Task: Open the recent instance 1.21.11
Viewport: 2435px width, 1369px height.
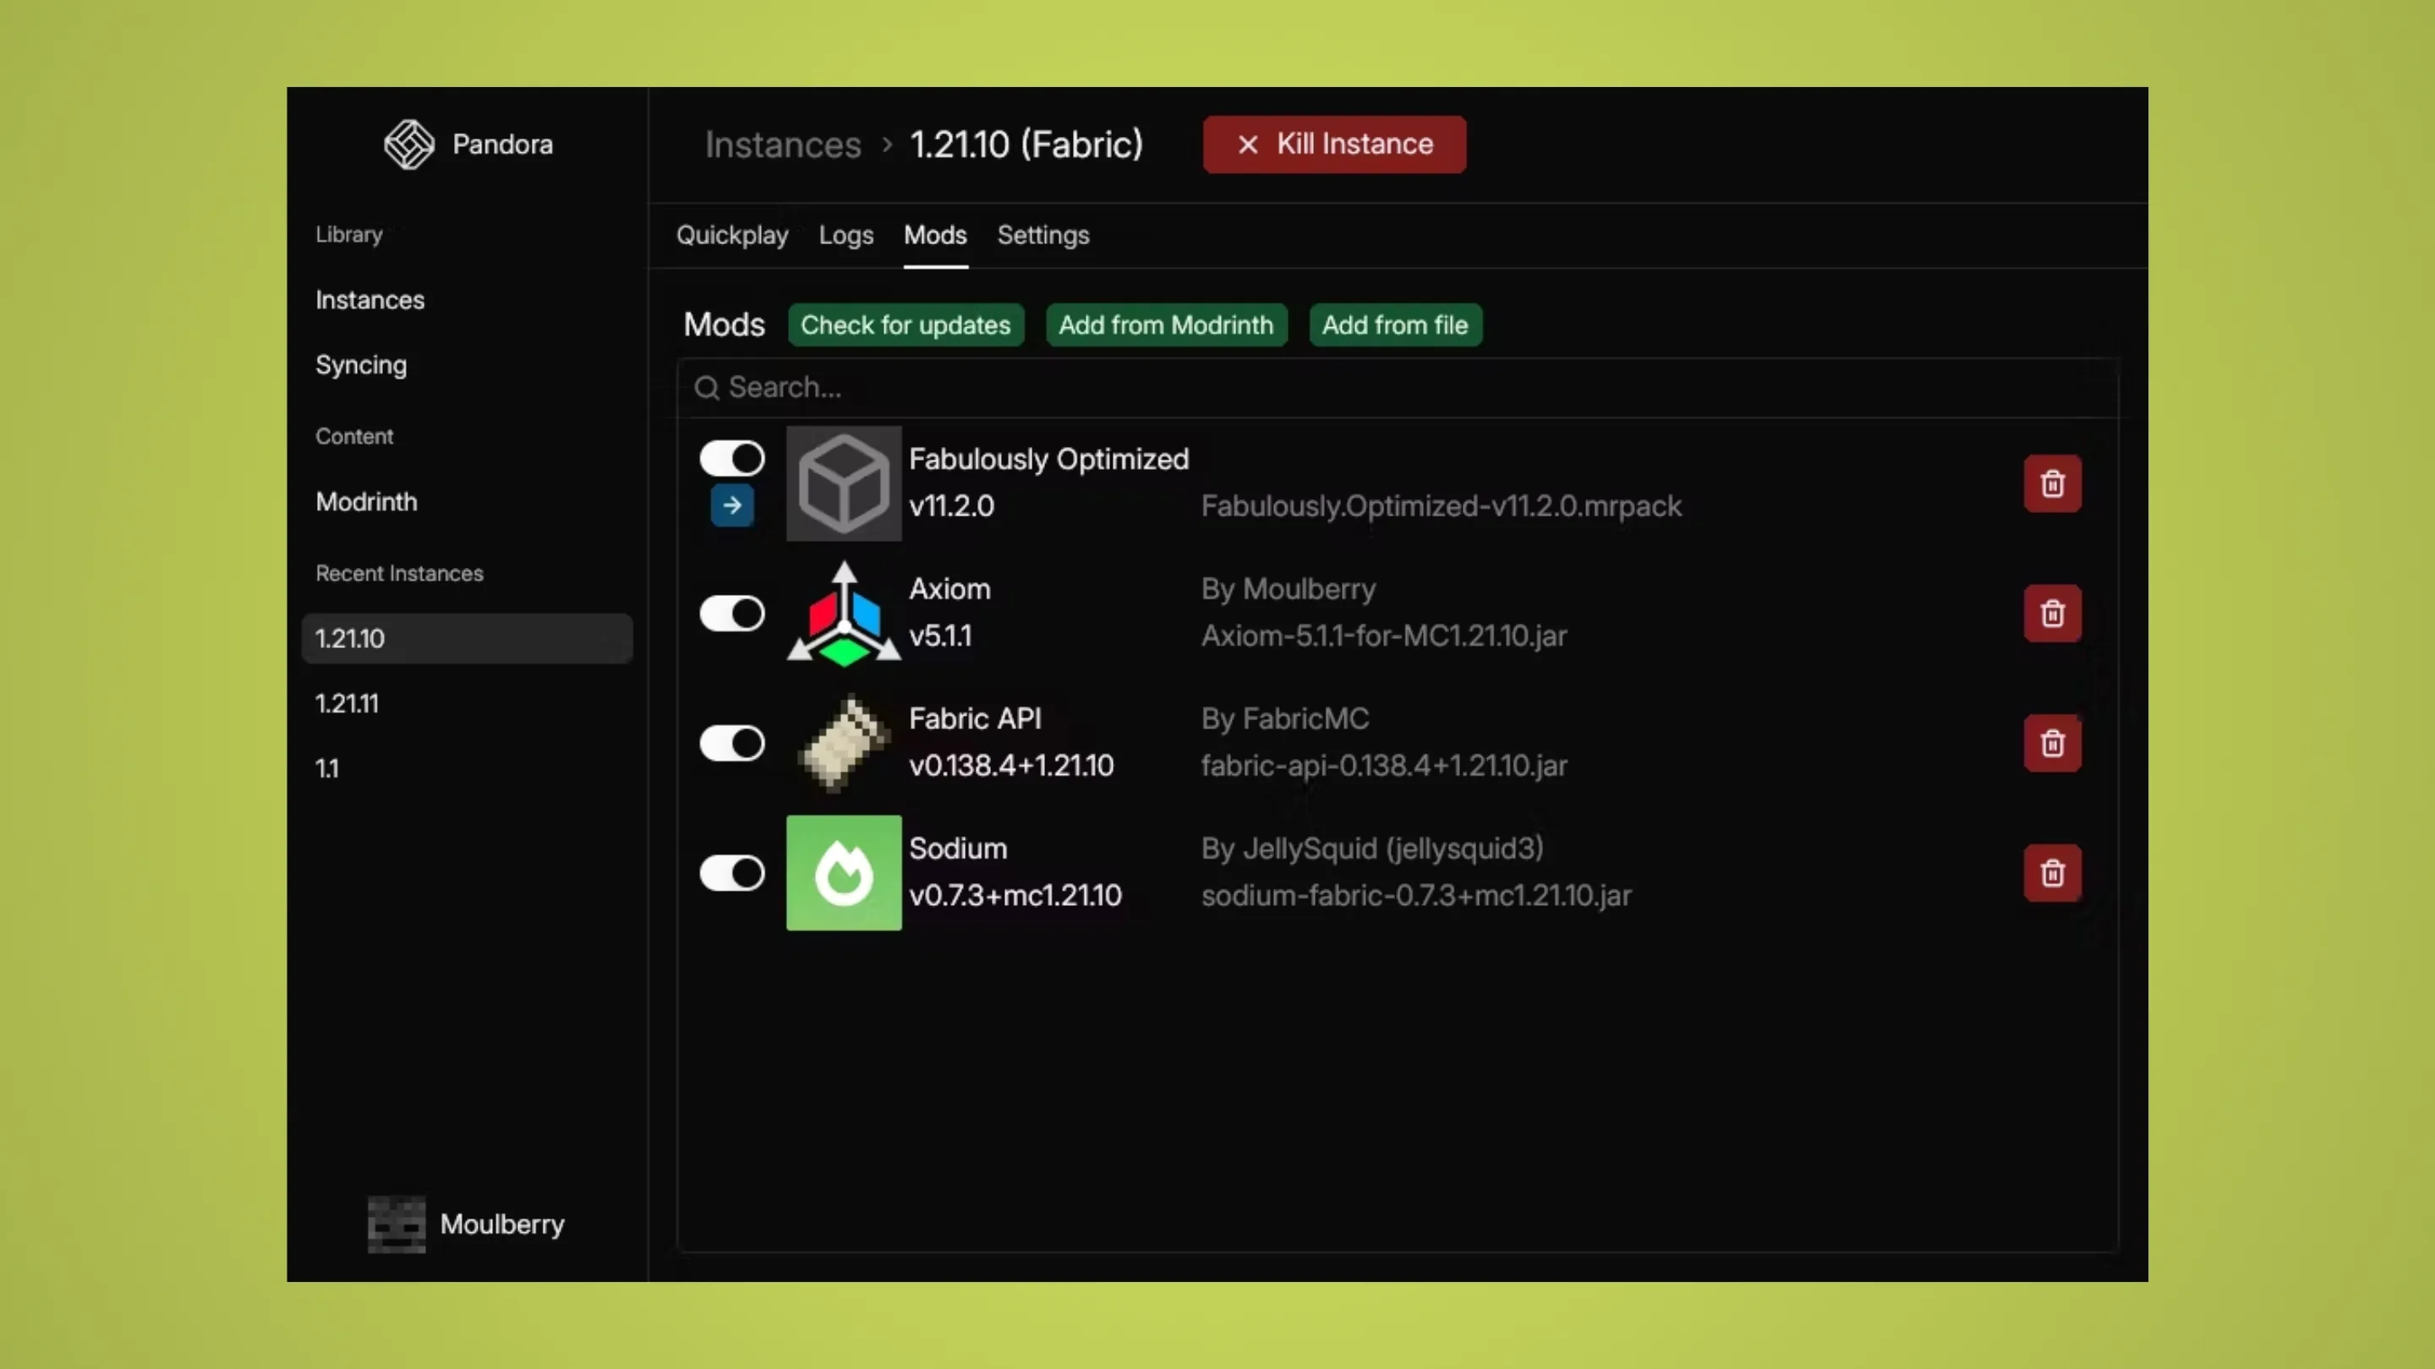Action: click(x=347, y=704)
